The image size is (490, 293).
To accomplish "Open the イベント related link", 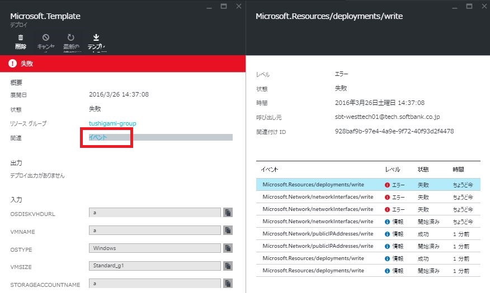I will click(x=98, y=137).
